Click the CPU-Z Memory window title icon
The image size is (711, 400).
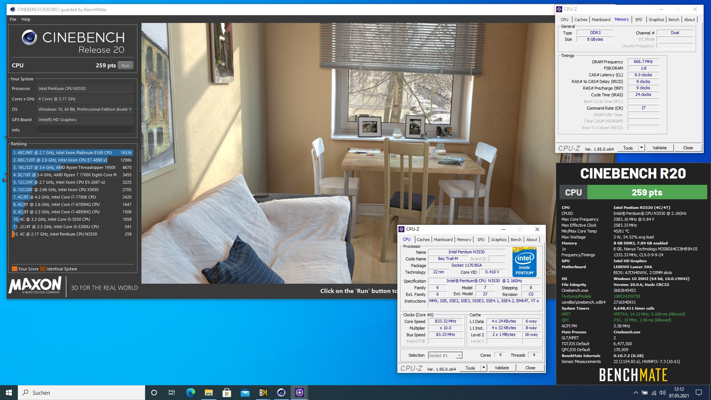pos(559,9)
